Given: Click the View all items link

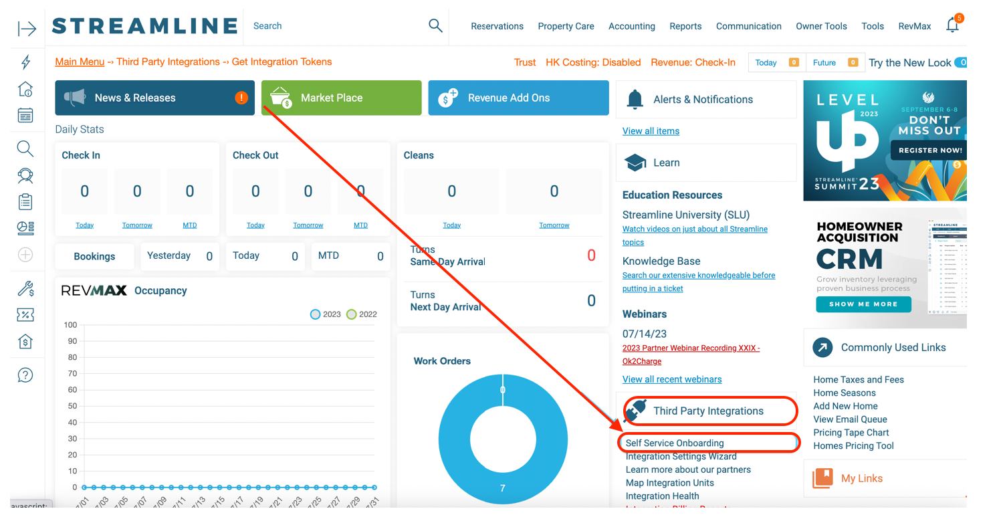Looking at the screenshot, I should (x=651, y=131).
